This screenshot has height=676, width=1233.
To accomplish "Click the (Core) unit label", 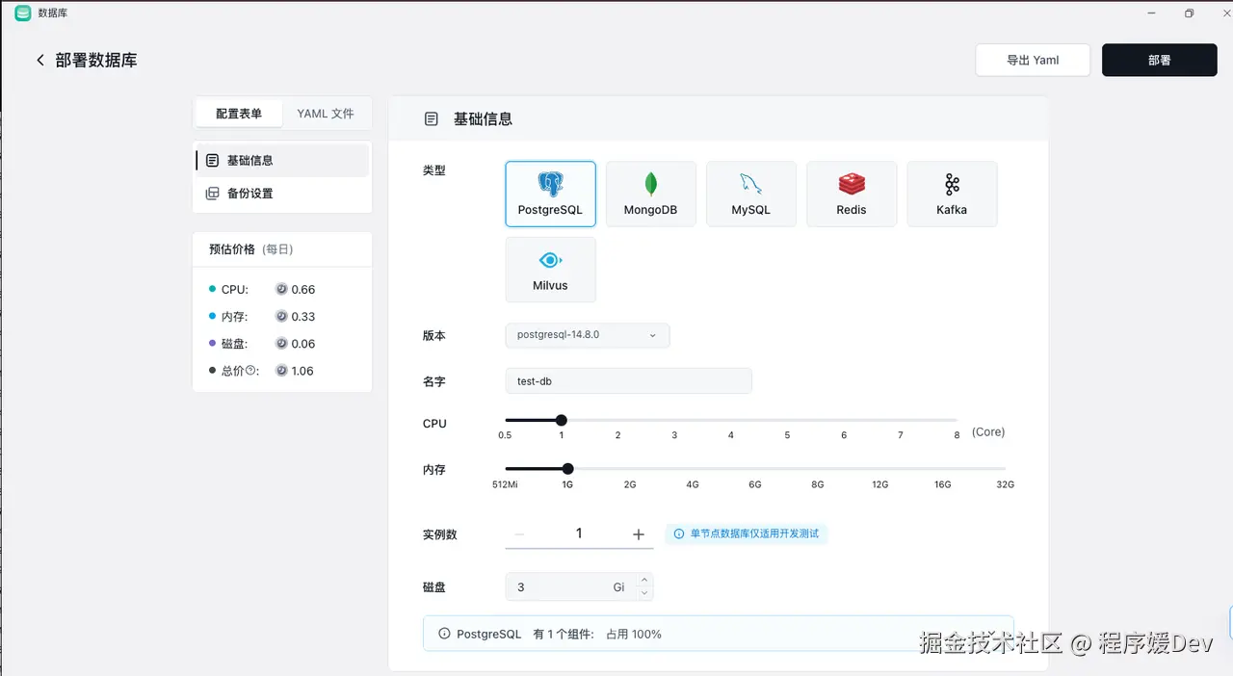I will [988, 432].
